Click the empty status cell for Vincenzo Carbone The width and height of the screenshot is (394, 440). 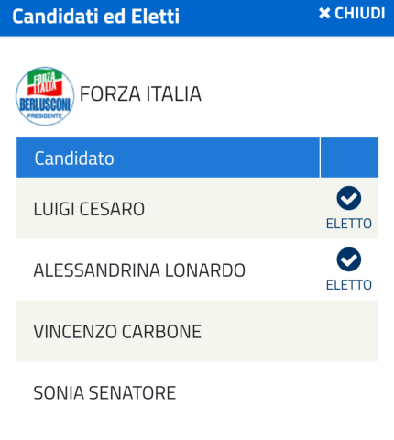(349, 331)
